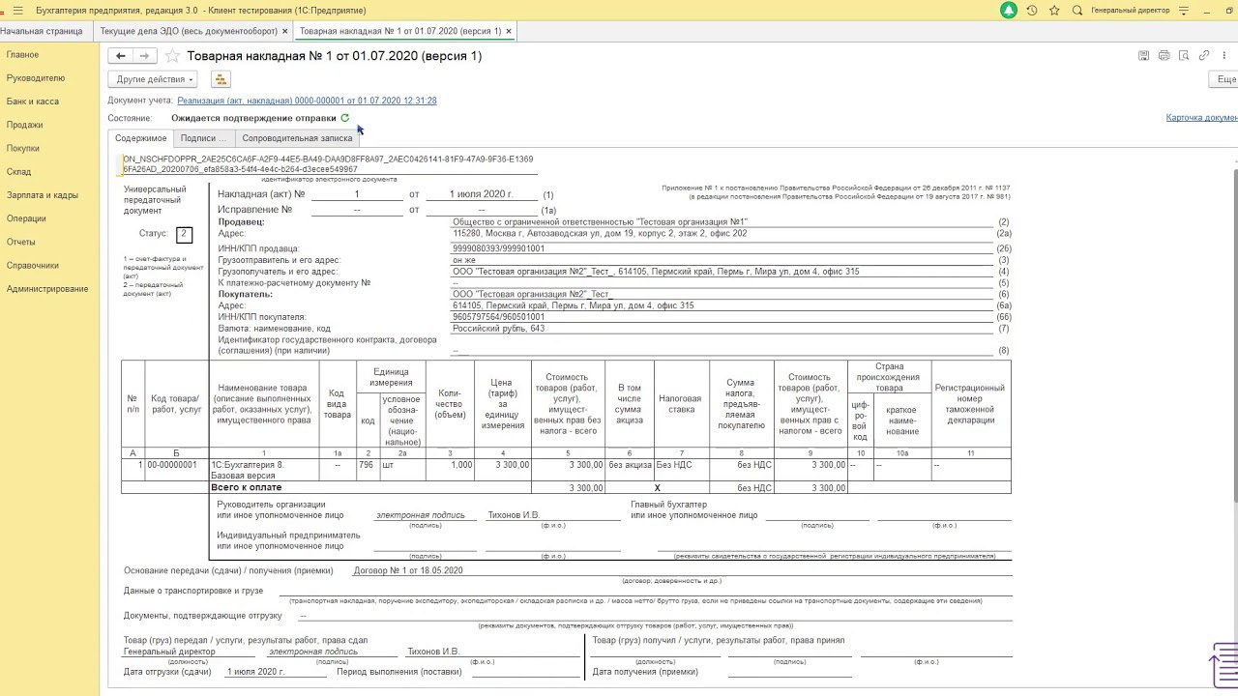Viewport: 1238px width, 696px height.
Task: Select Товарная накладная № 1 window tab
Action: click(400, 31)
